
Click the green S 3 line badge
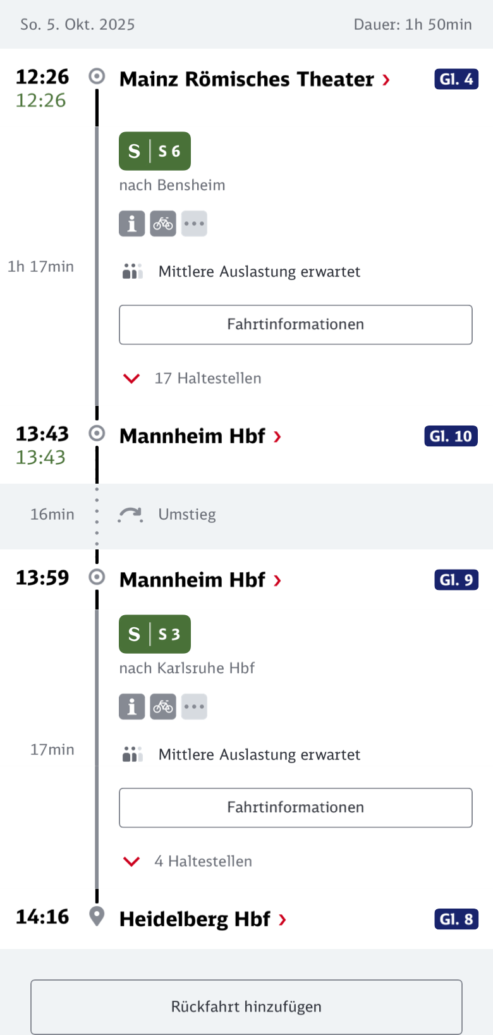click(x=155, y=634)
